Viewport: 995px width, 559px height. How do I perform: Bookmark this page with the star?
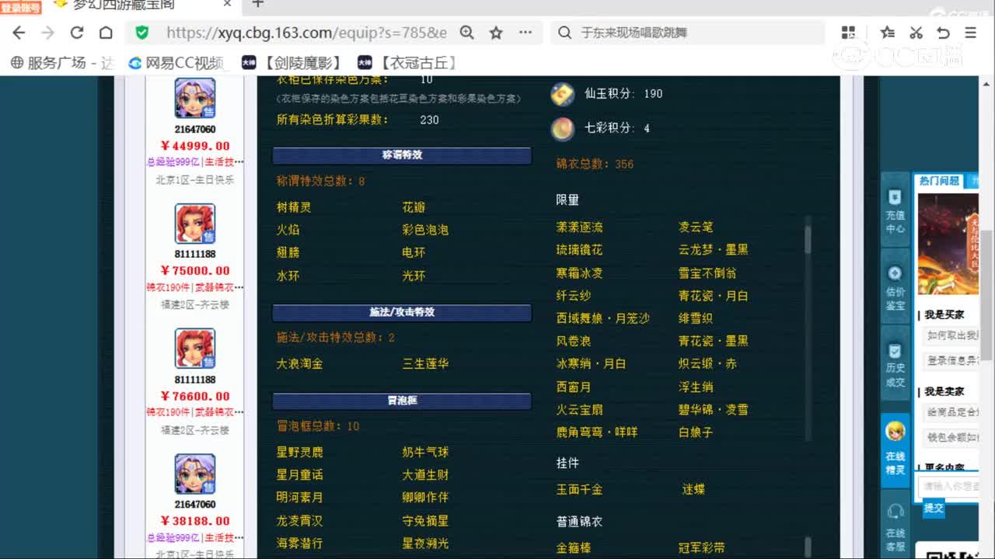(x=496, y=33)
